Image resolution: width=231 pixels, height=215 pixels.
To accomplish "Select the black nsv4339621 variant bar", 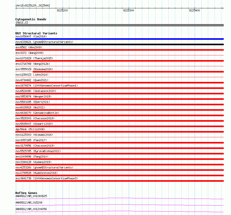I will click(119, 44).
